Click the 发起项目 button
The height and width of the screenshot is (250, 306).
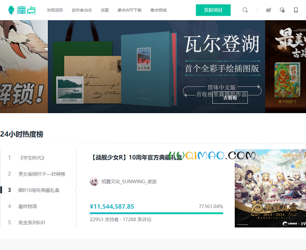tap(213, 10)
